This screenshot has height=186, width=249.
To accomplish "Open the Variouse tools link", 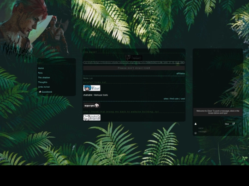I will click(101, 95).
